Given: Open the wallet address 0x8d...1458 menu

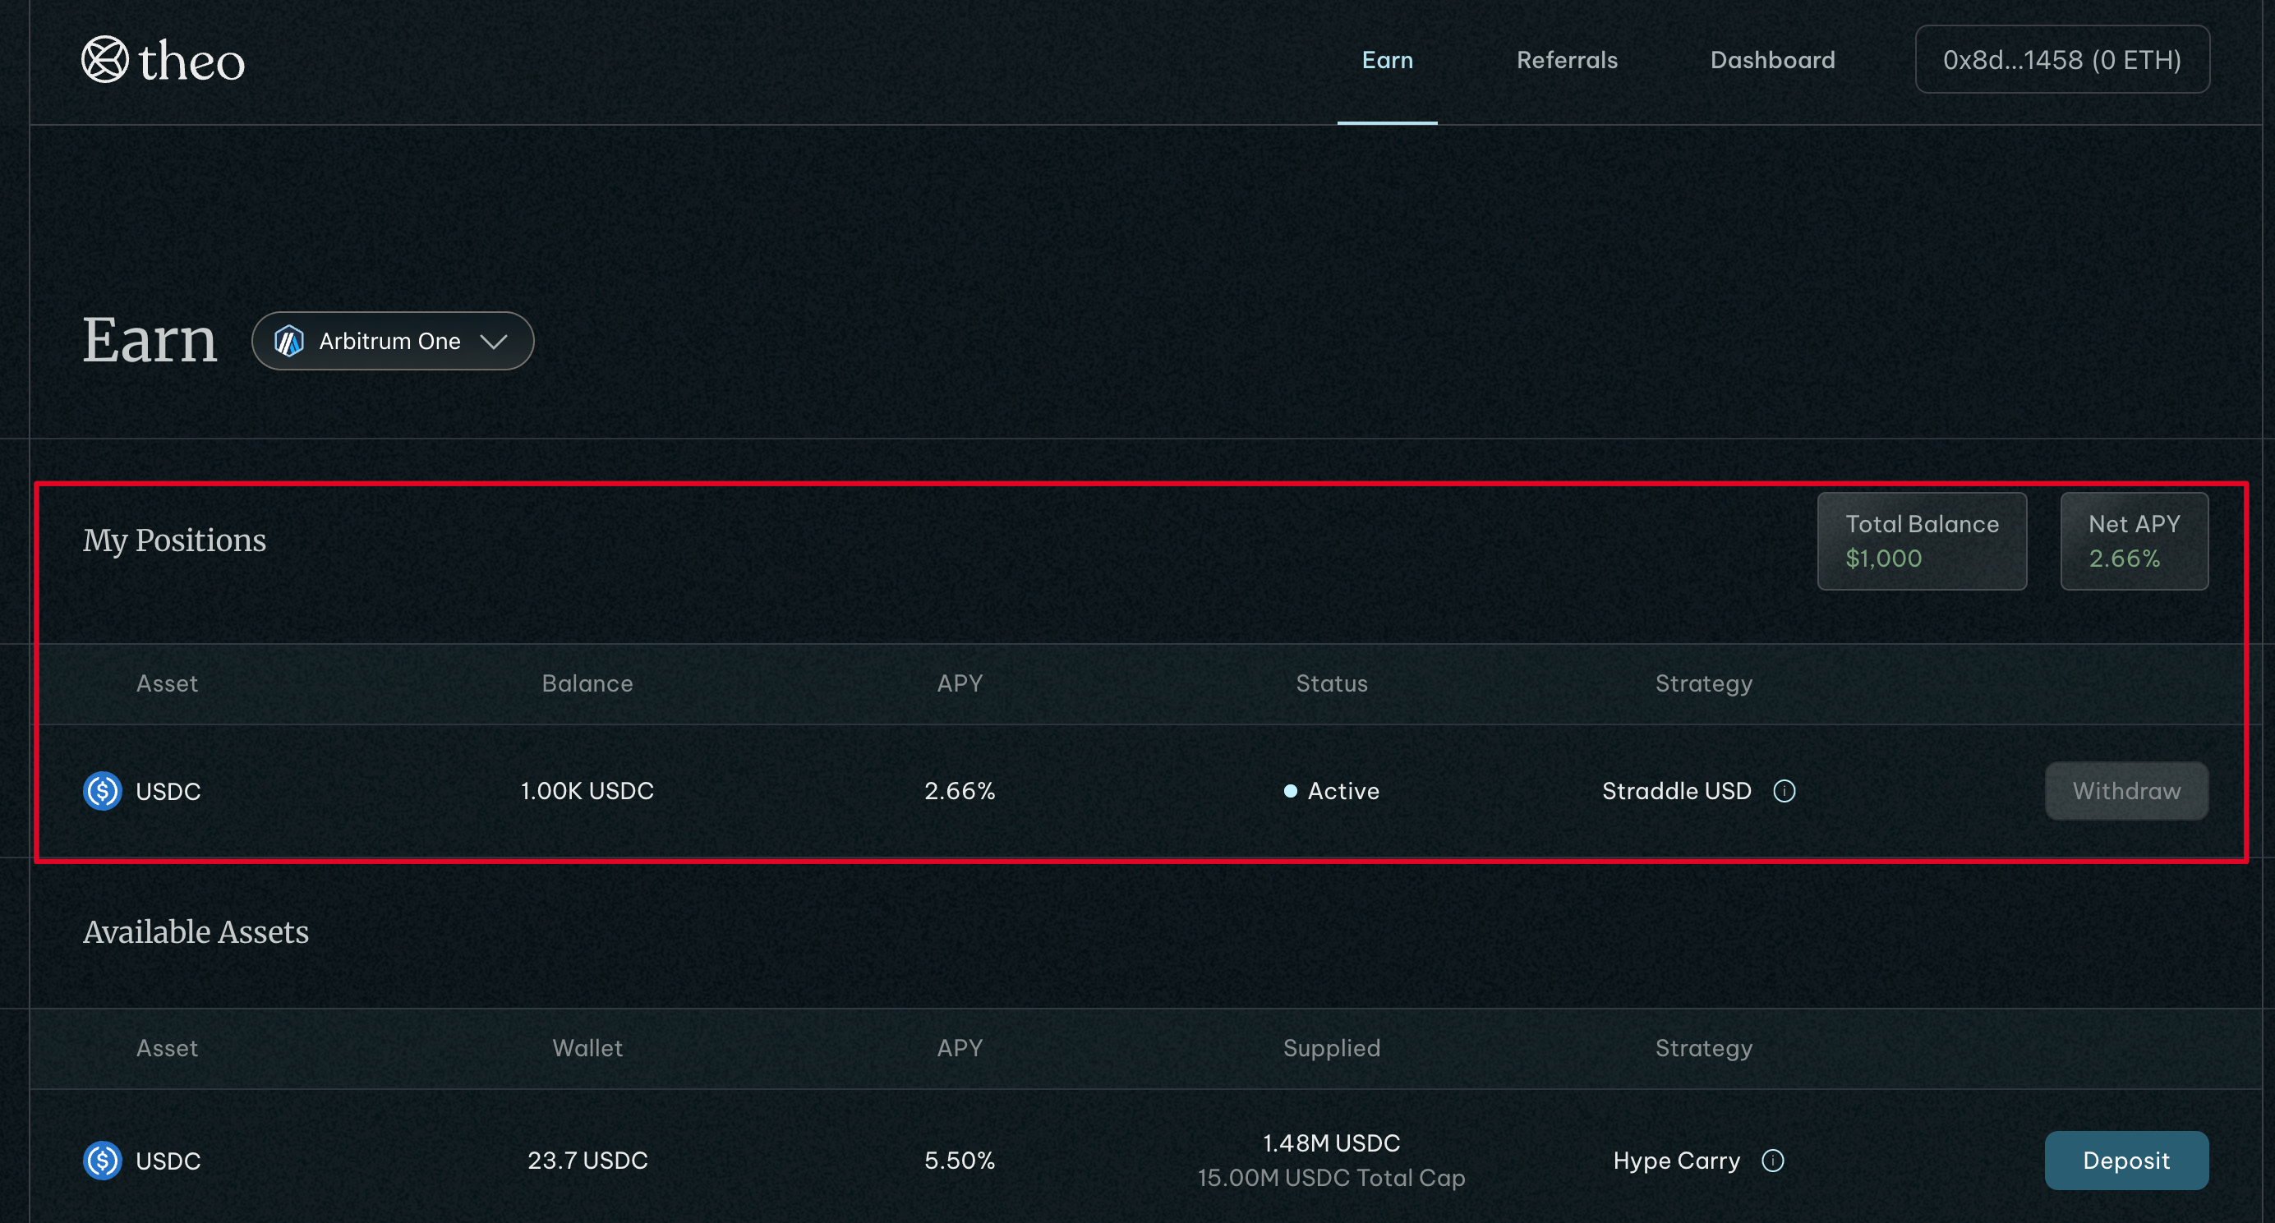Looking at the screenshot, I should tap(2061, 59).
